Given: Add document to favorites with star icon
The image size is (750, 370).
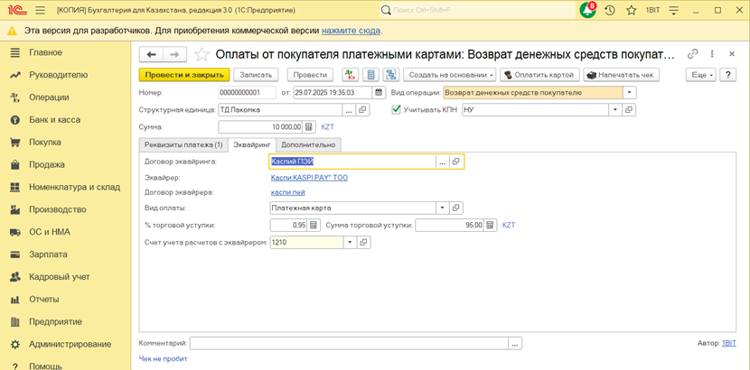Looking at the screenshot, I should (x=202, y=54).
